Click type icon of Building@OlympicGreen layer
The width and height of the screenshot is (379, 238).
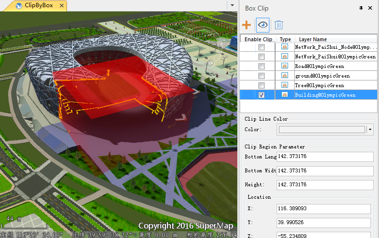click(285, 95)
